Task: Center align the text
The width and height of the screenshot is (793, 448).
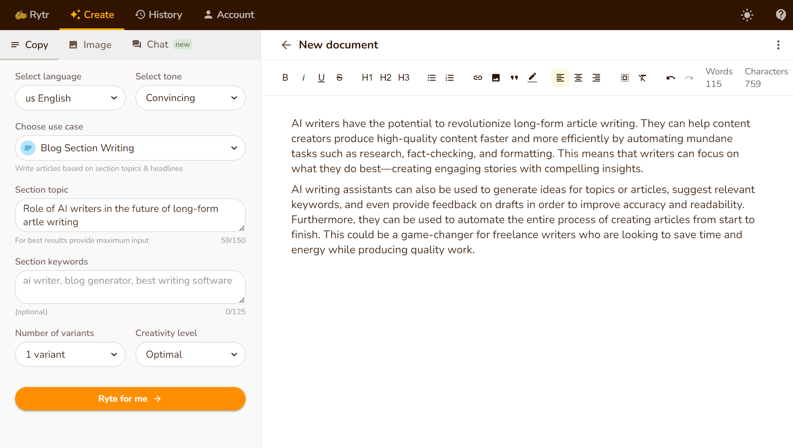Action: point(578,78)
